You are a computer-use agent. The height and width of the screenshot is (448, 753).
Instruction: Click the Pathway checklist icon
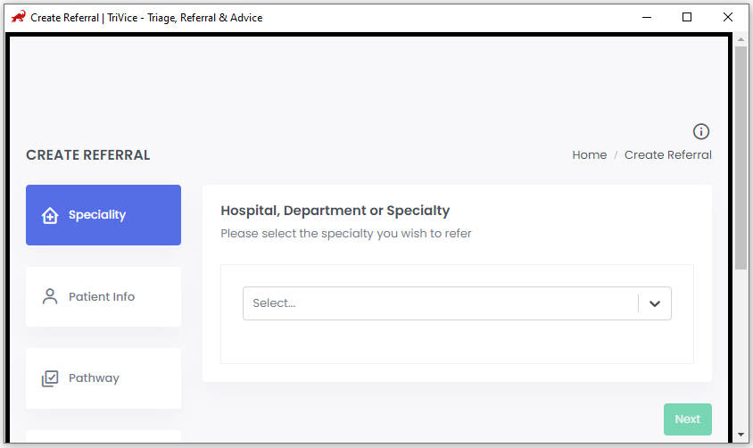pos(50,378)
